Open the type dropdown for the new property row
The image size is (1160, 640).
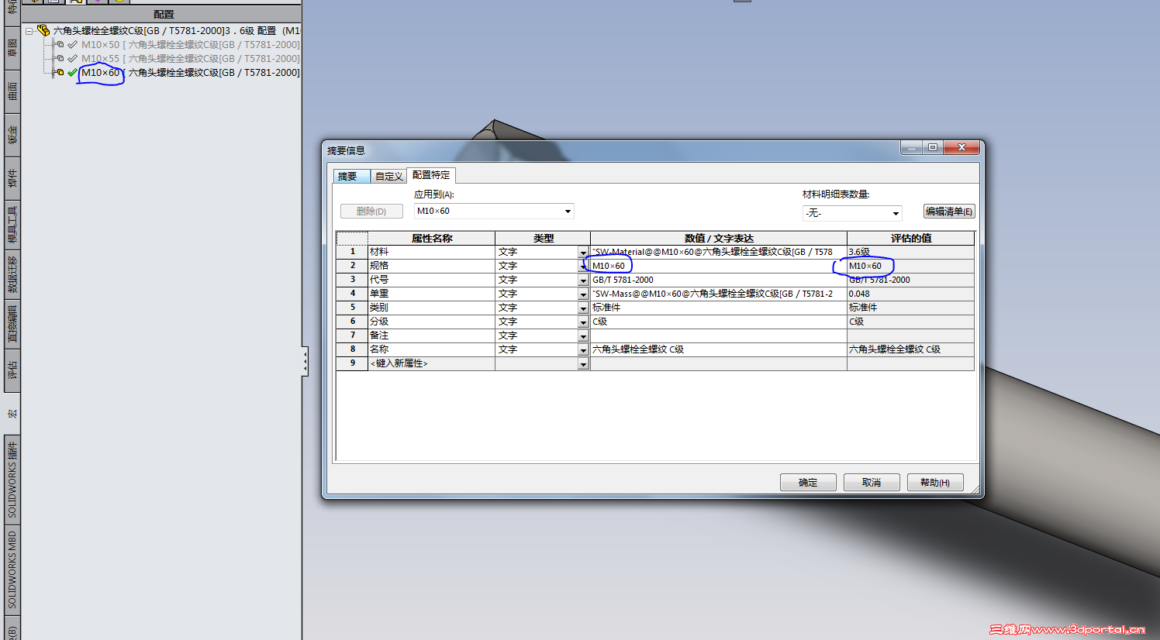pos(583,364)
